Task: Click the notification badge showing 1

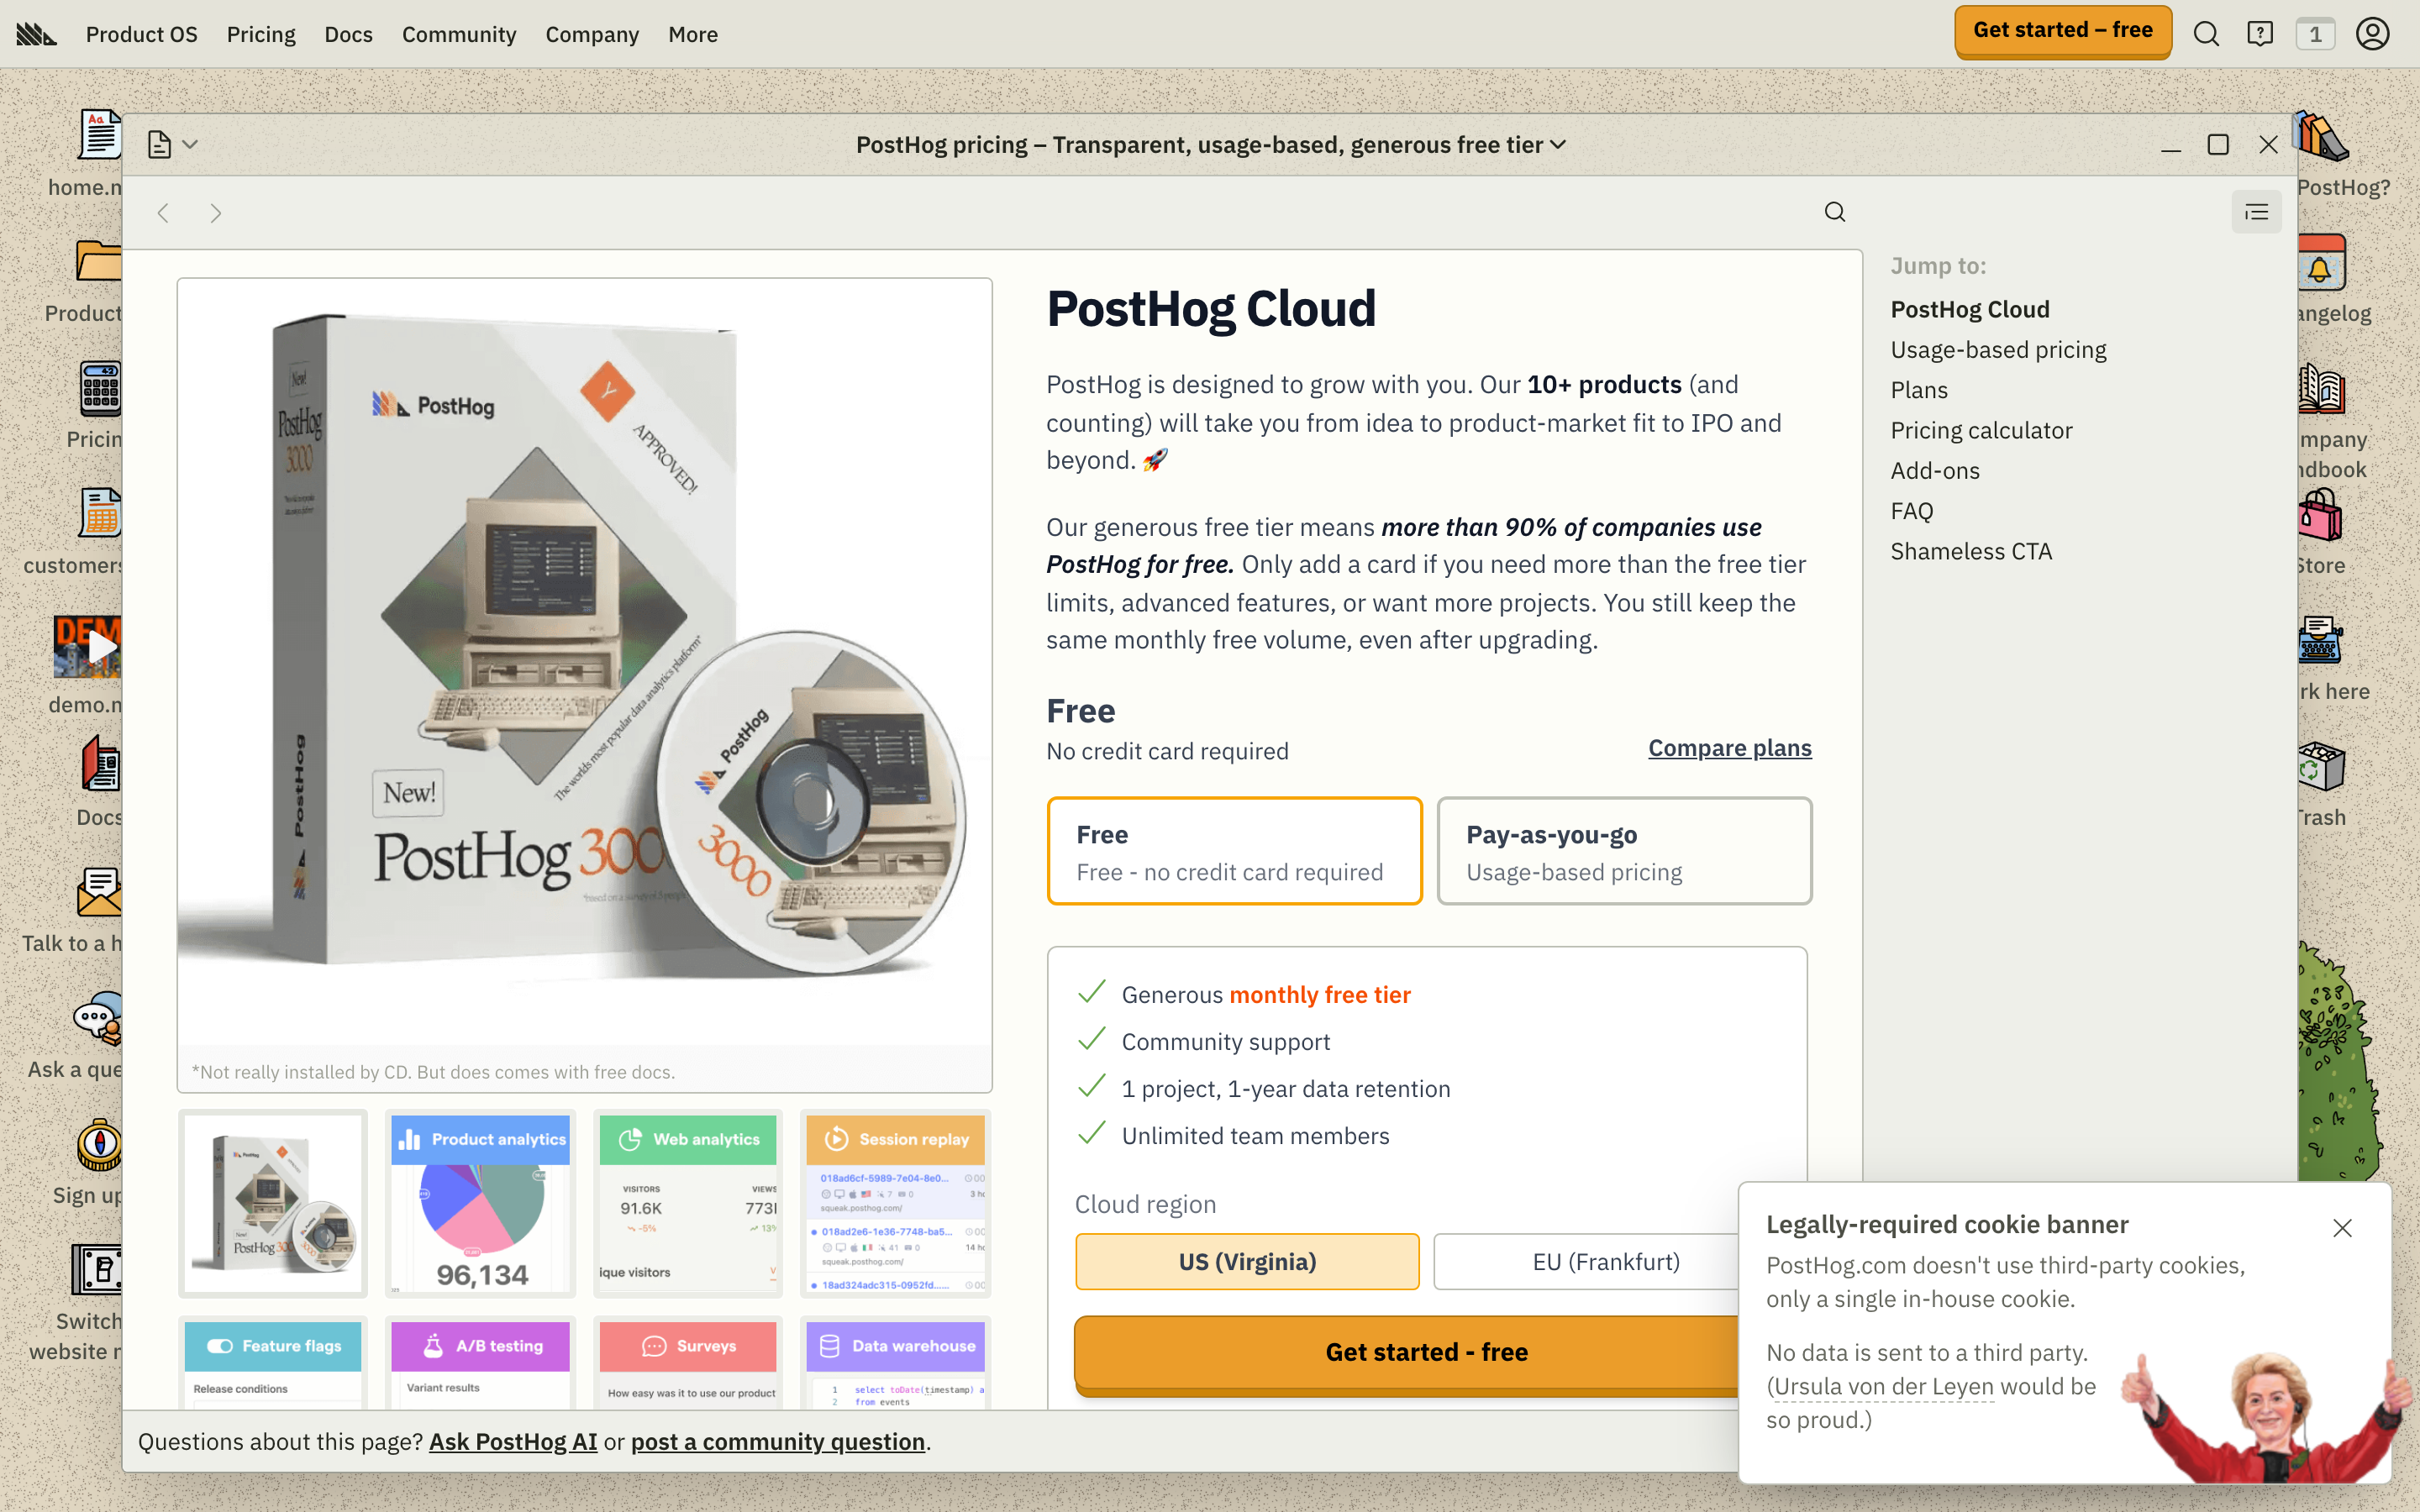Action: click(2315, 33)
